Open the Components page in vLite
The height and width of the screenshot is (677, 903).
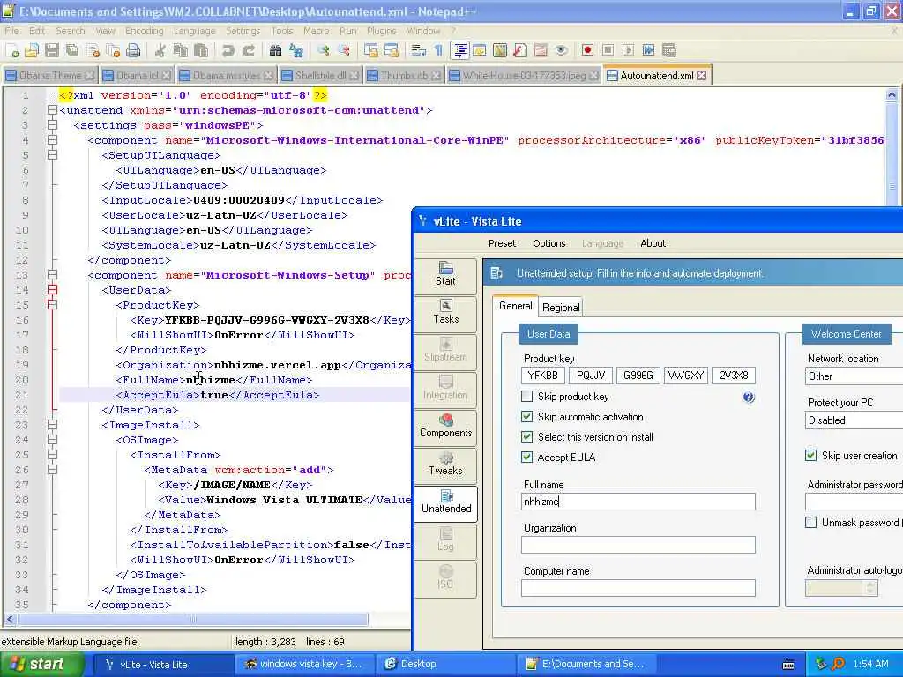445,427
